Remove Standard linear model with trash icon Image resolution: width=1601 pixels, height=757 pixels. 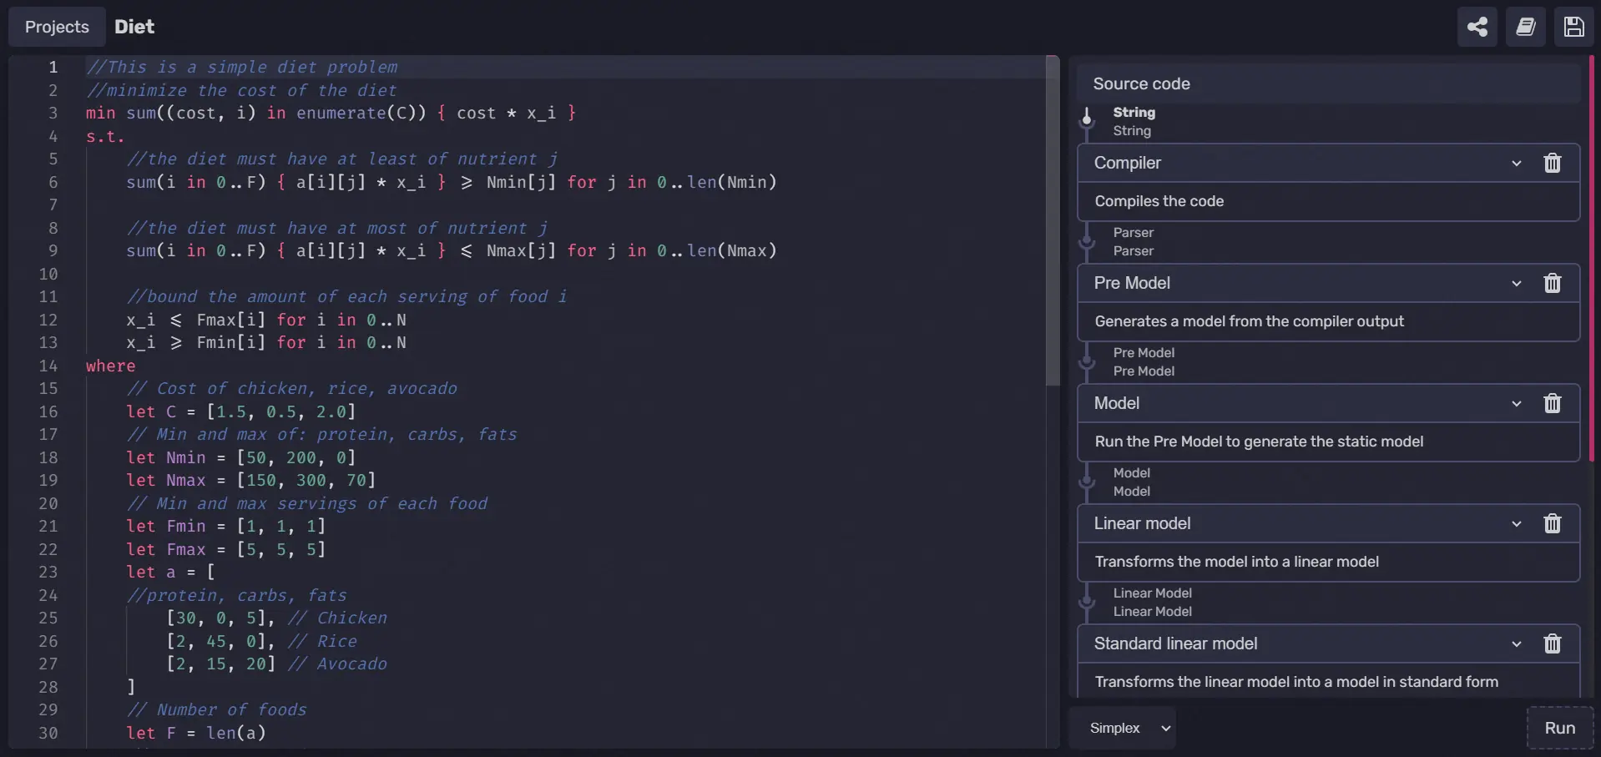[1553, 644]
